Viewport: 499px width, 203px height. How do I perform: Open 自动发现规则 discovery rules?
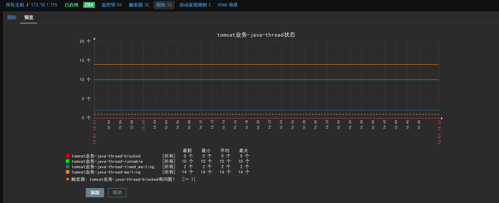(195, 5)
